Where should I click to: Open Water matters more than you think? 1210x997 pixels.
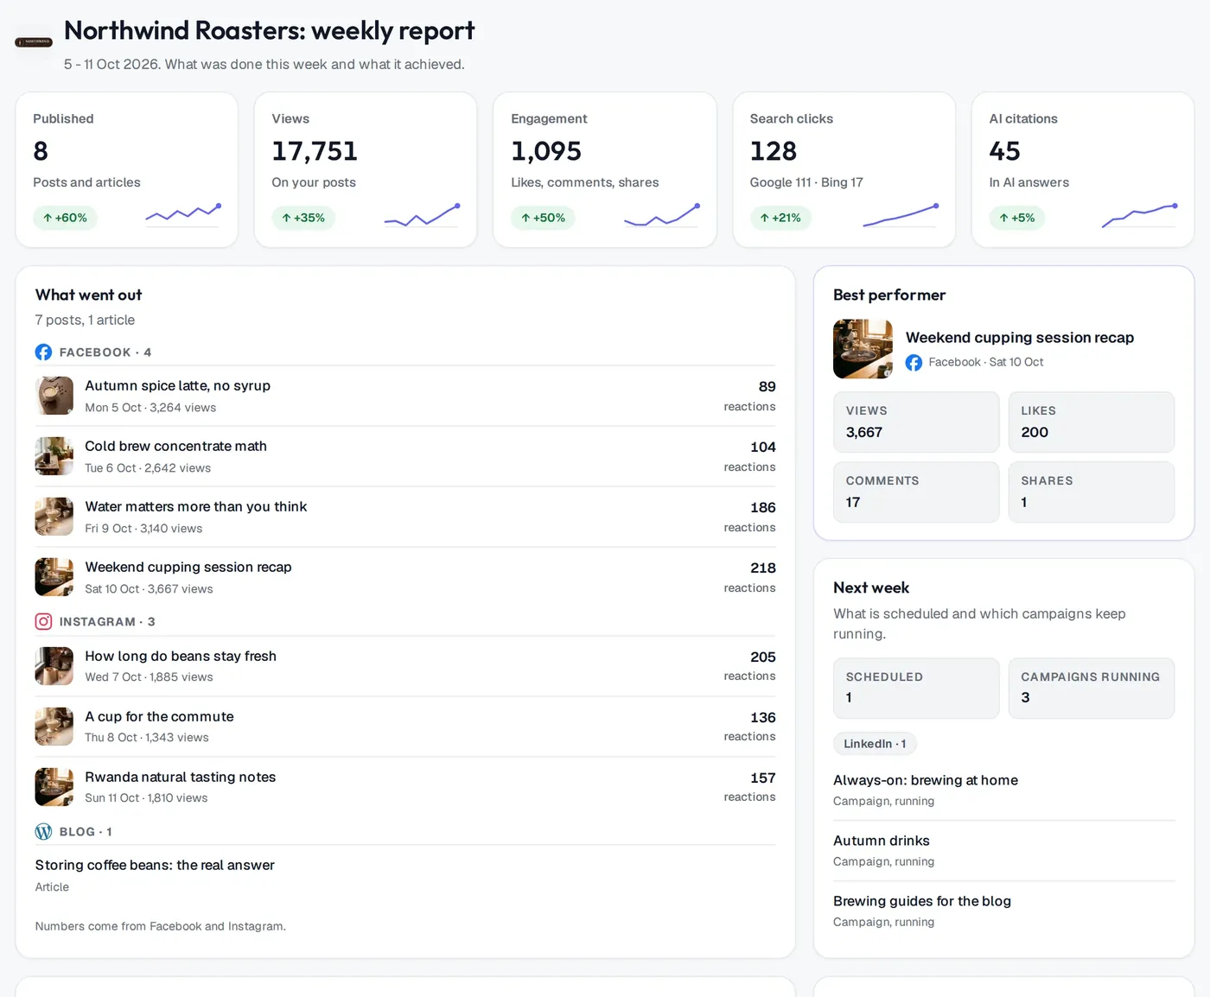405,517
